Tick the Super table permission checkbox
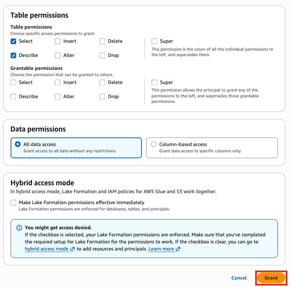Image resolution: width=292 pixels, height=287 pixels. (x=154, y=41)
